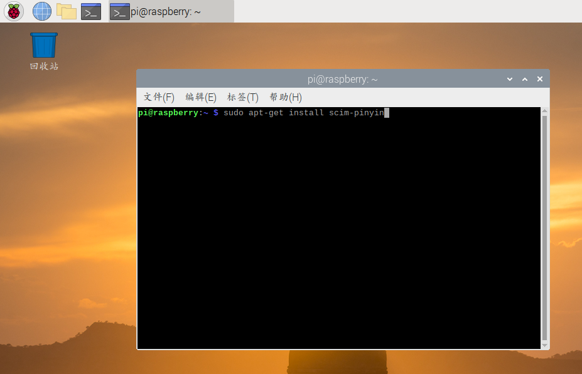Focus the terminal command line area
Screen dimensions: 582x374
[x=339, y=228]
